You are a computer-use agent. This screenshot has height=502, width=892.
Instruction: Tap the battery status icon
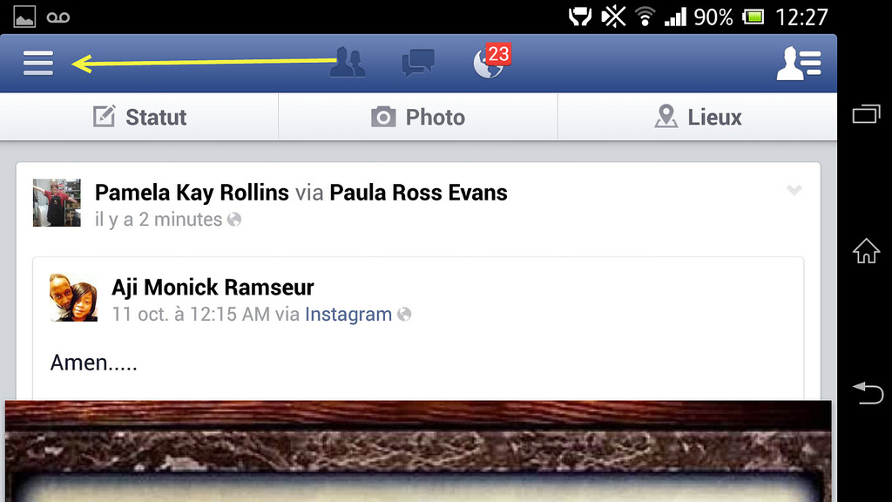[753, 17]
